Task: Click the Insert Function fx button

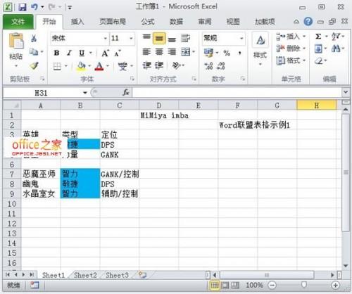Action: point(126,93)
